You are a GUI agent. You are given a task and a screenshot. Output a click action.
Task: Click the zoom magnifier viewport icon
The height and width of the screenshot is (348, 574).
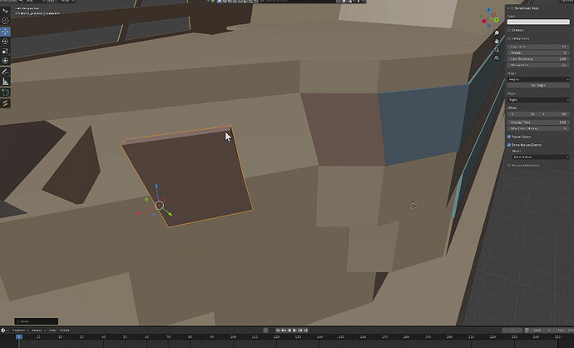tap(497, 33)
